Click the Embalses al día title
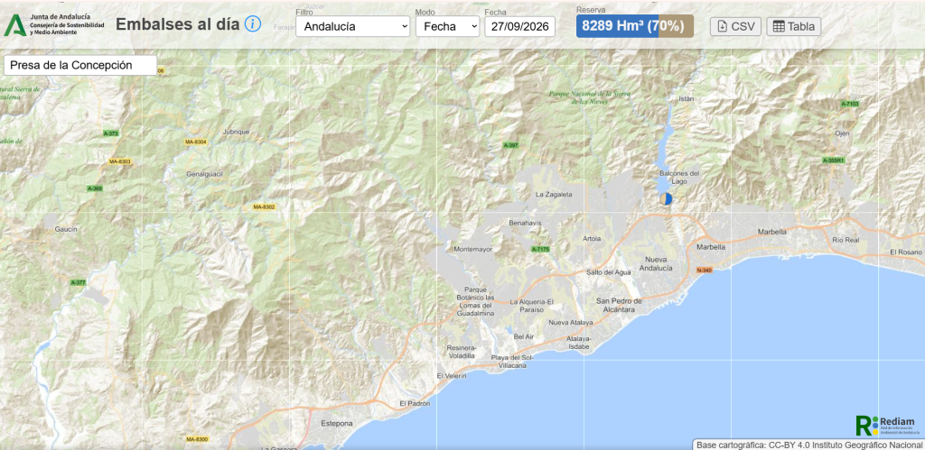925x450 pixels. (178, 24)
